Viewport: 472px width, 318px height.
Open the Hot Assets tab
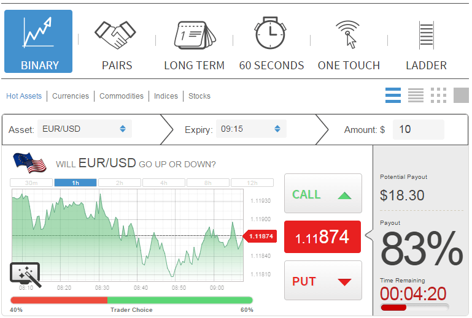(24, 96)
